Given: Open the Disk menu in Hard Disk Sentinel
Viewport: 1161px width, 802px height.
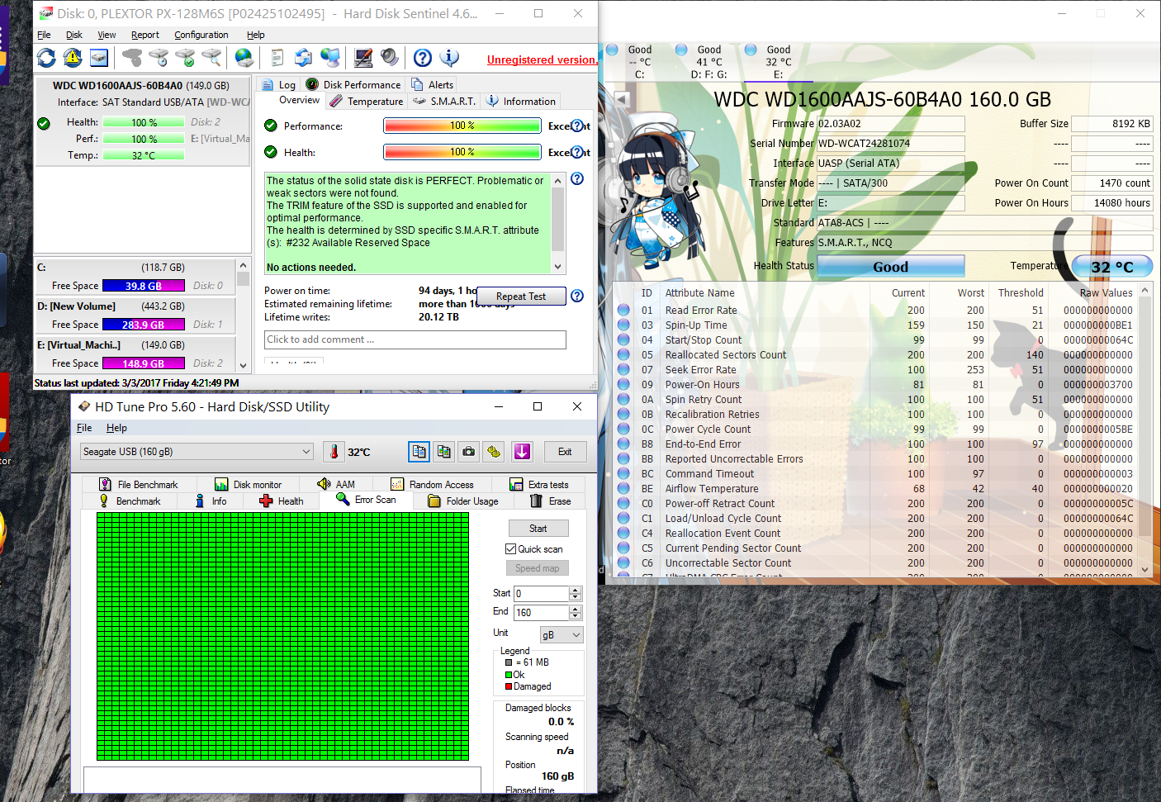Looking at the screenshot, I should tap(74, 35).
